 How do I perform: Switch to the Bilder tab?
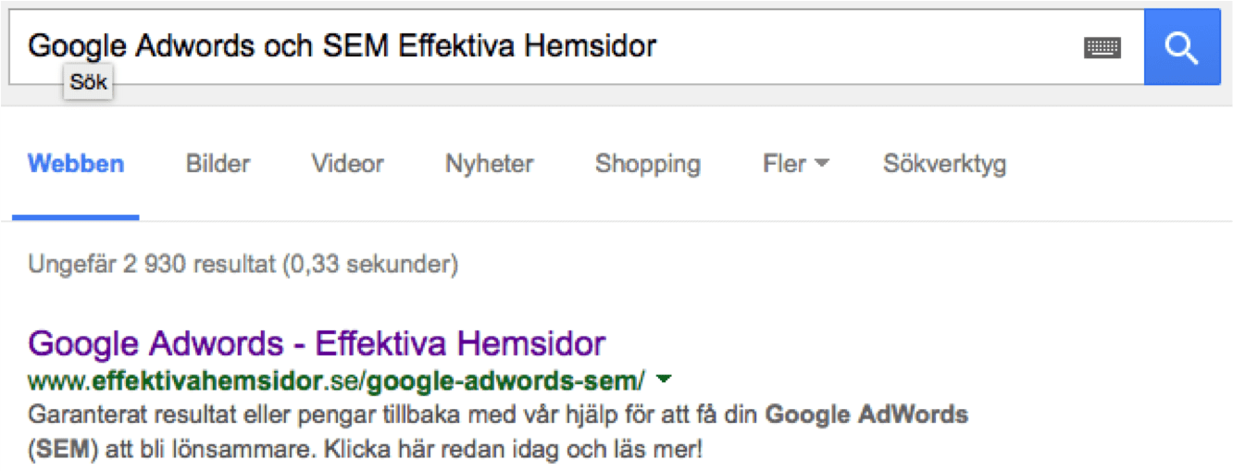(218, 165)
